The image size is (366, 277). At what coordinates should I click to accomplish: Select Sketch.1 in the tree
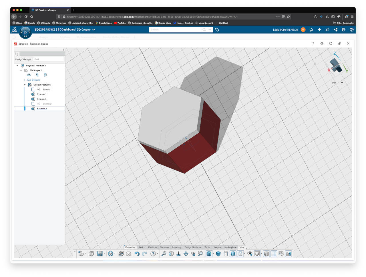tap(47, 90)
